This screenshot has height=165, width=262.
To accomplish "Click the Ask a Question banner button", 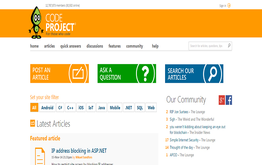I will pyautogui.click(x=127, y=73).
